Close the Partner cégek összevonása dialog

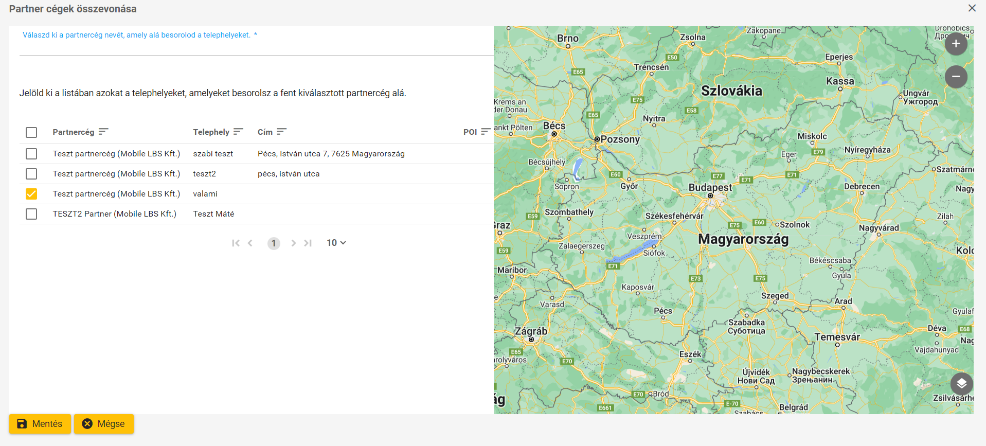(972, 8)
